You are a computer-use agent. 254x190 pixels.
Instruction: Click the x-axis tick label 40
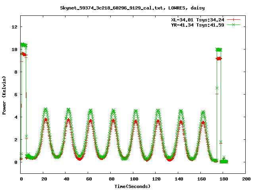click(66, 179)
